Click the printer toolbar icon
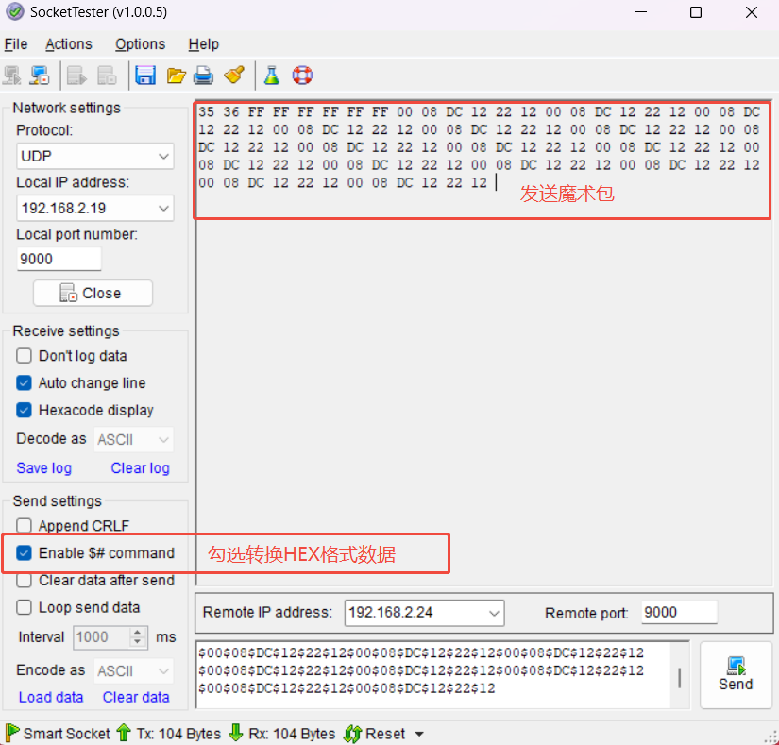The width and height of the screenshot is (779, 745). [x=203, y=76]
